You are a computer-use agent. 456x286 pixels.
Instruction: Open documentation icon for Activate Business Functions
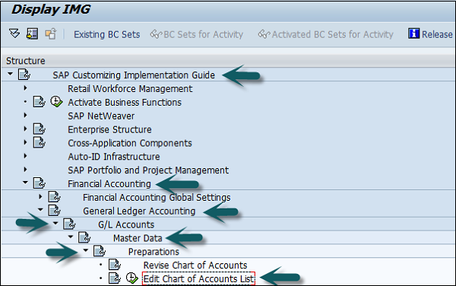[x=39, y=102]
